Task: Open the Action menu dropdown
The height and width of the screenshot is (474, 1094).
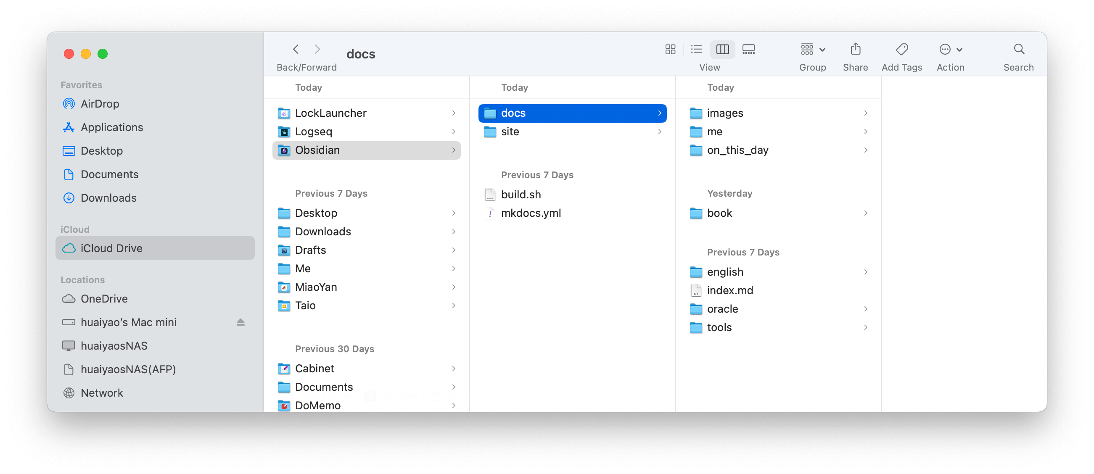Action: click(x=951, y=49)
